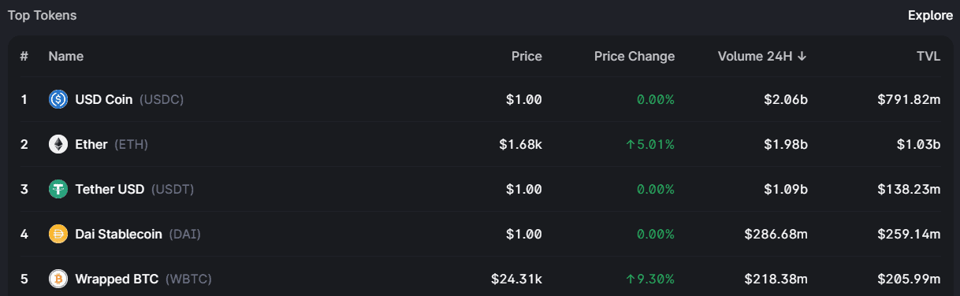Click the Tether USD token icon
The image size is (960, 296).
[58, 189]
